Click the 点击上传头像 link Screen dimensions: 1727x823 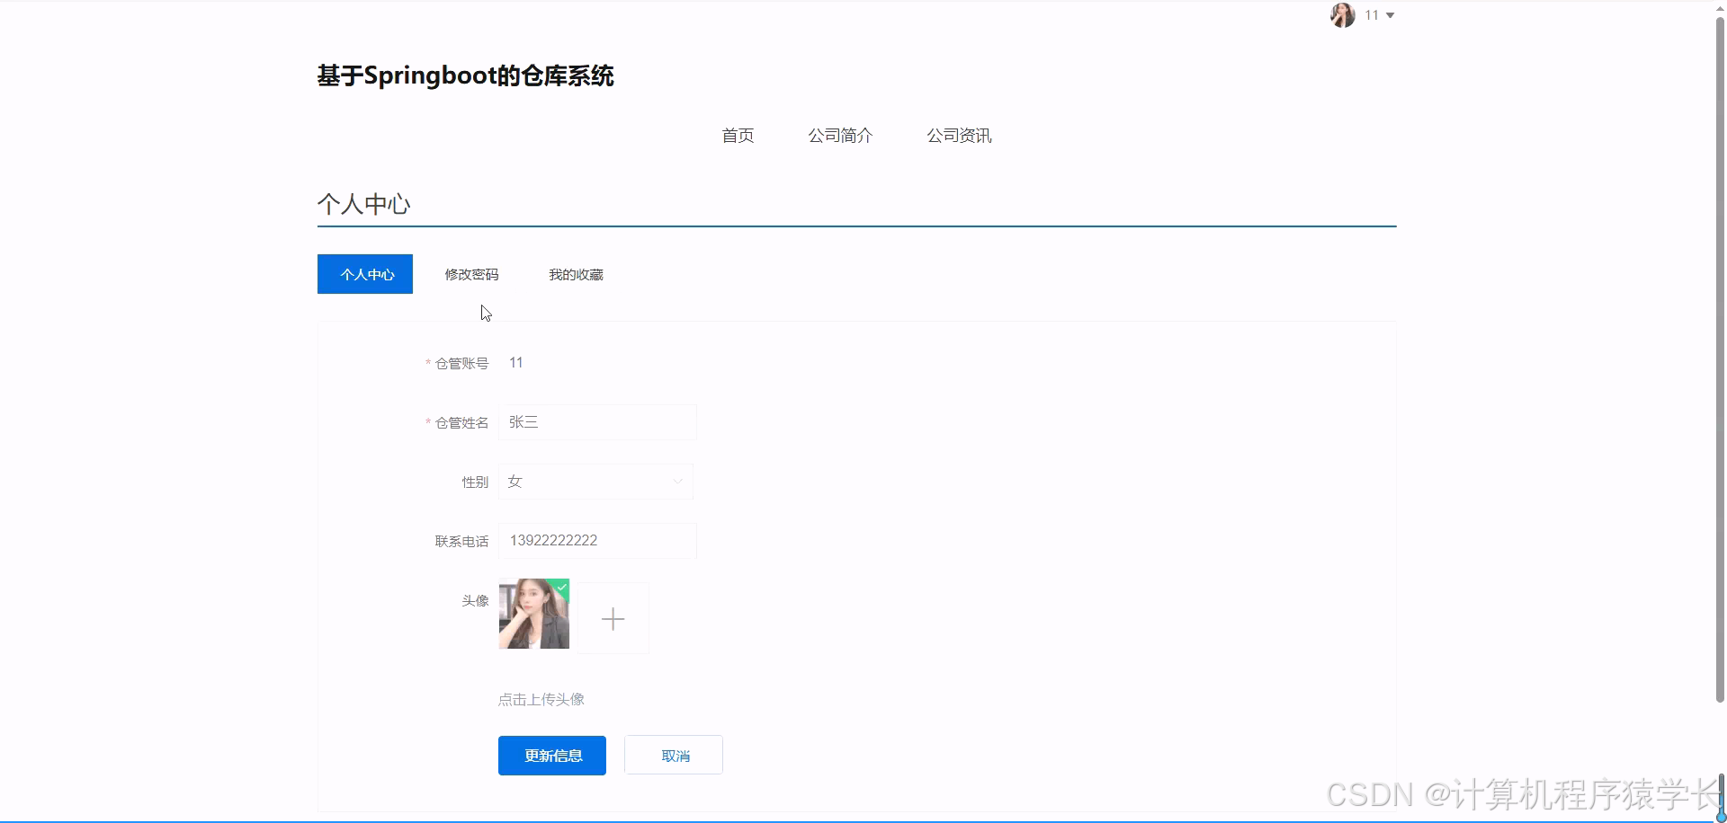pyautogui.click(x=541, y=699)
